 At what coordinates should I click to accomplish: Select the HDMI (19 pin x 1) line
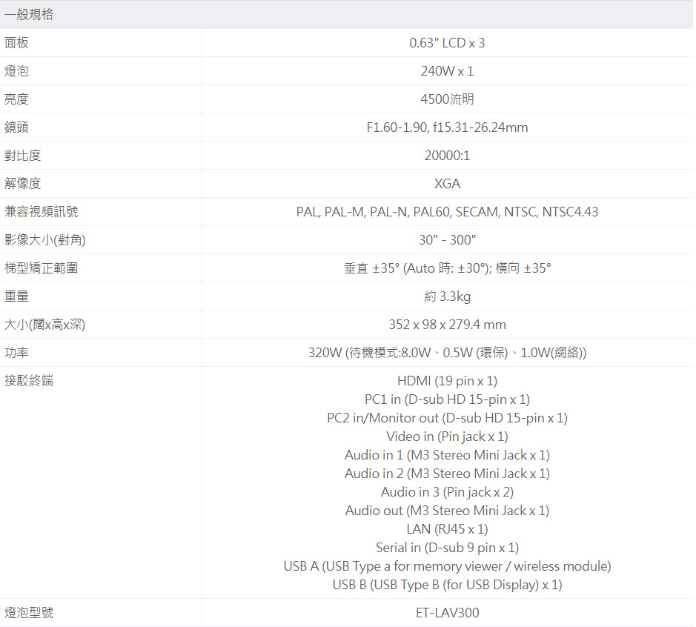click(x=447, y=381)
